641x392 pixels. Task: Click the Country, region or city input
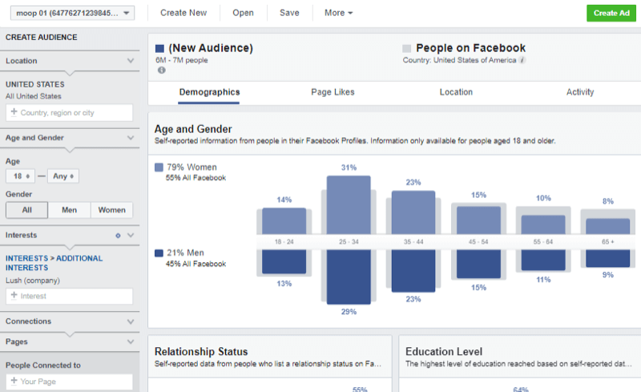click(70, 112)
